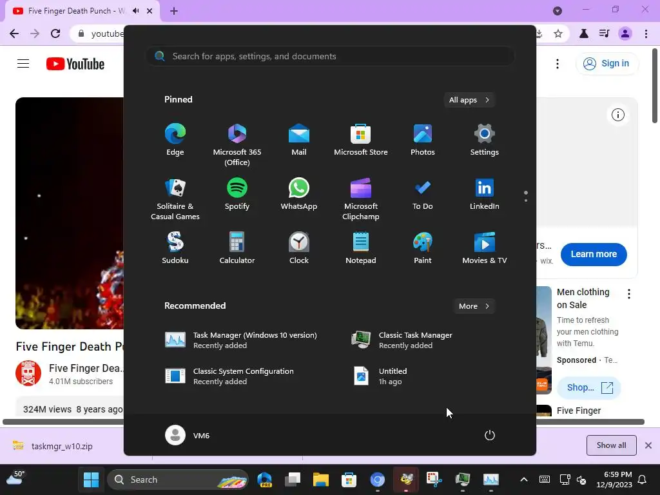Image resolution: width=660 pixels, height=495 pixels.
Task: Bookmark this page with star icon
Action: tap(558, 34)
